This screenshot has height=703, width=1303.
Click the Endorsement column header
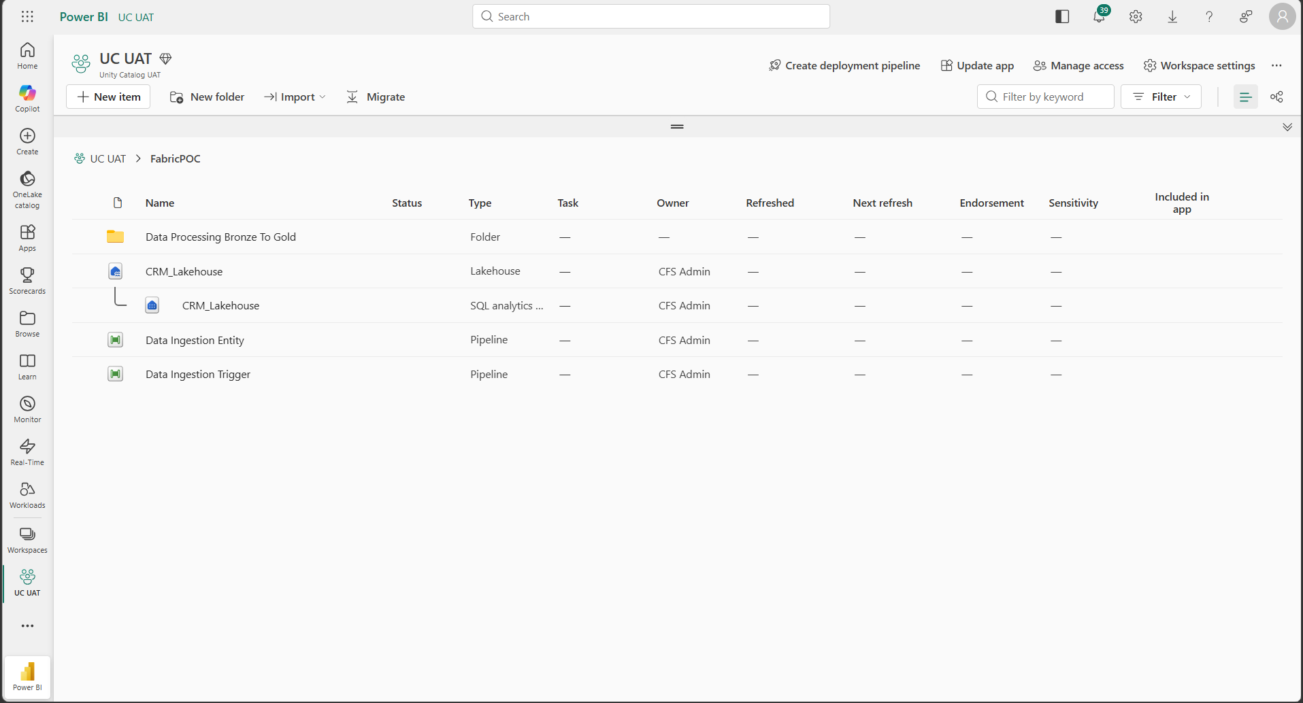pos(991,203)
